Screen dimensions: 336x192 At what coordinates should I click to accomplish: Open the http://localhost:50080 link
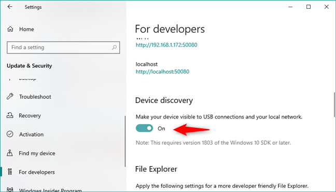pyautogui.click(x=162, y=71)
